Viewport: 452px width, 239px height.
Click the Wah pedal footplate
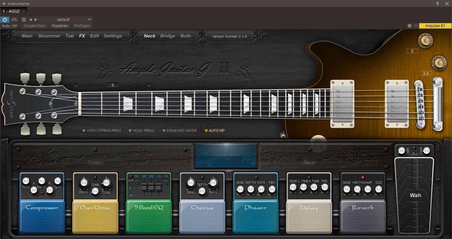pos(415,195)
